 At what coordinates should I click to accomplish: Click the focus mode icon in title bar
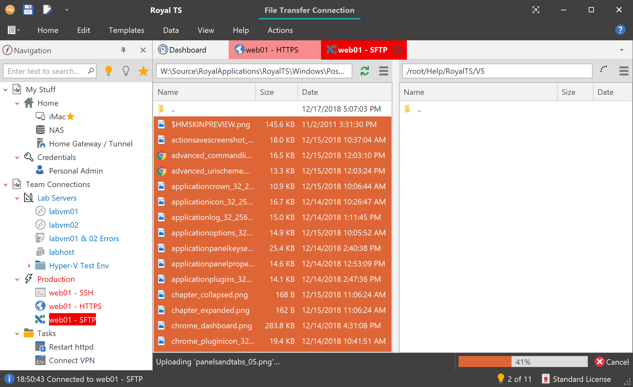click(x=535, y=10)
